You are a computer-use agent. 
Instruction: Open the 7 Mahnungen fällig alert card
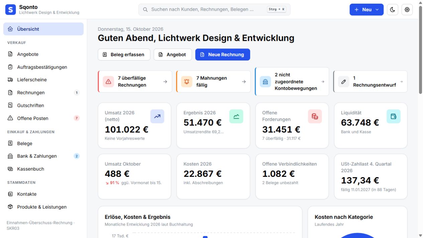213,82
